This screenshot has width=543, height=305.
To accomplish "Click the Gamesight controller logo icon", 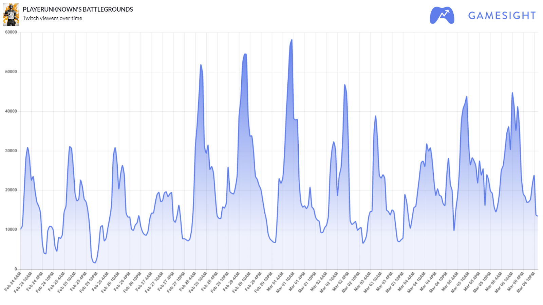I will pyautogui.click(x=442, y=15).
